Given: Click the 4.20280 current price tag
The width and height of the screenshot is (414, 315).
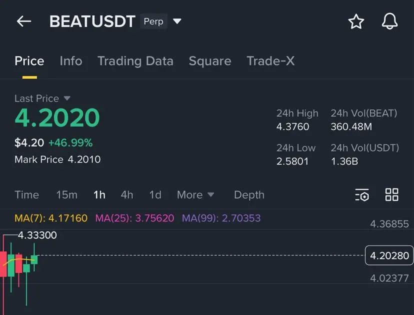Looking at the screenshot, I should (389, 256).
